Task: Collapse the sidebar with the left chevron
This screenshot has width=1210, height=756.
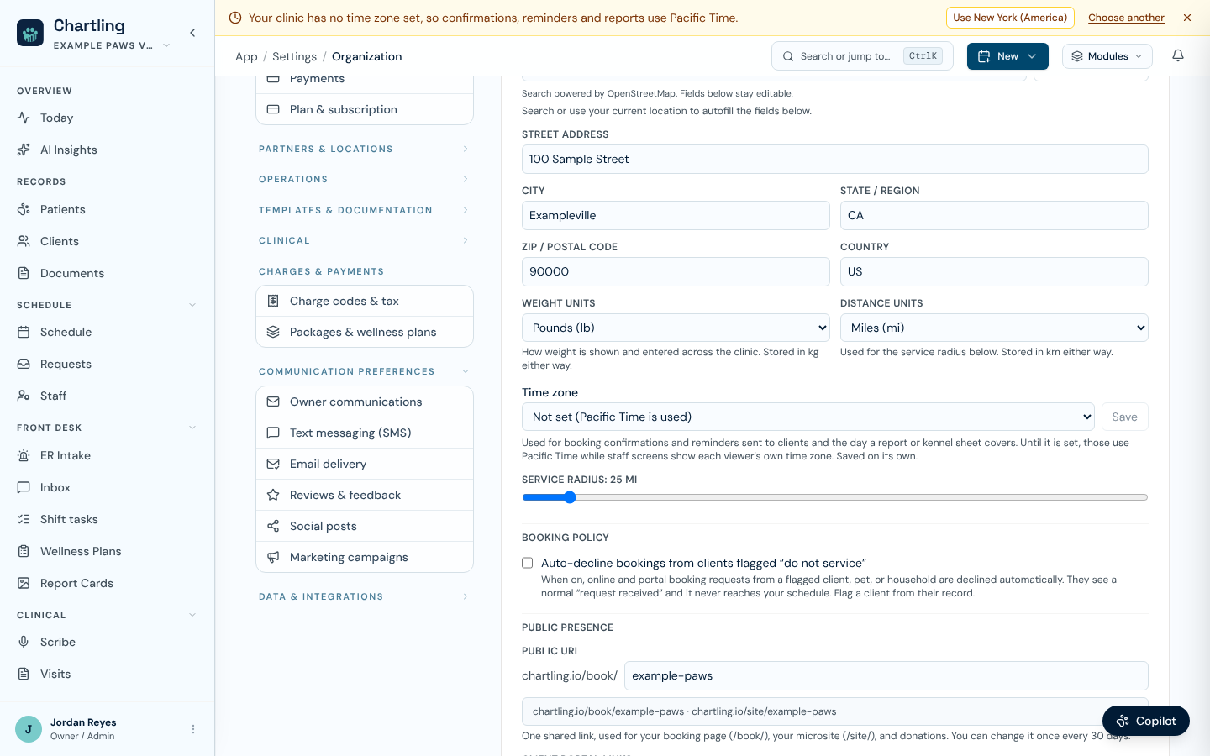Action: pyautogui.click(x=192, y=33)
